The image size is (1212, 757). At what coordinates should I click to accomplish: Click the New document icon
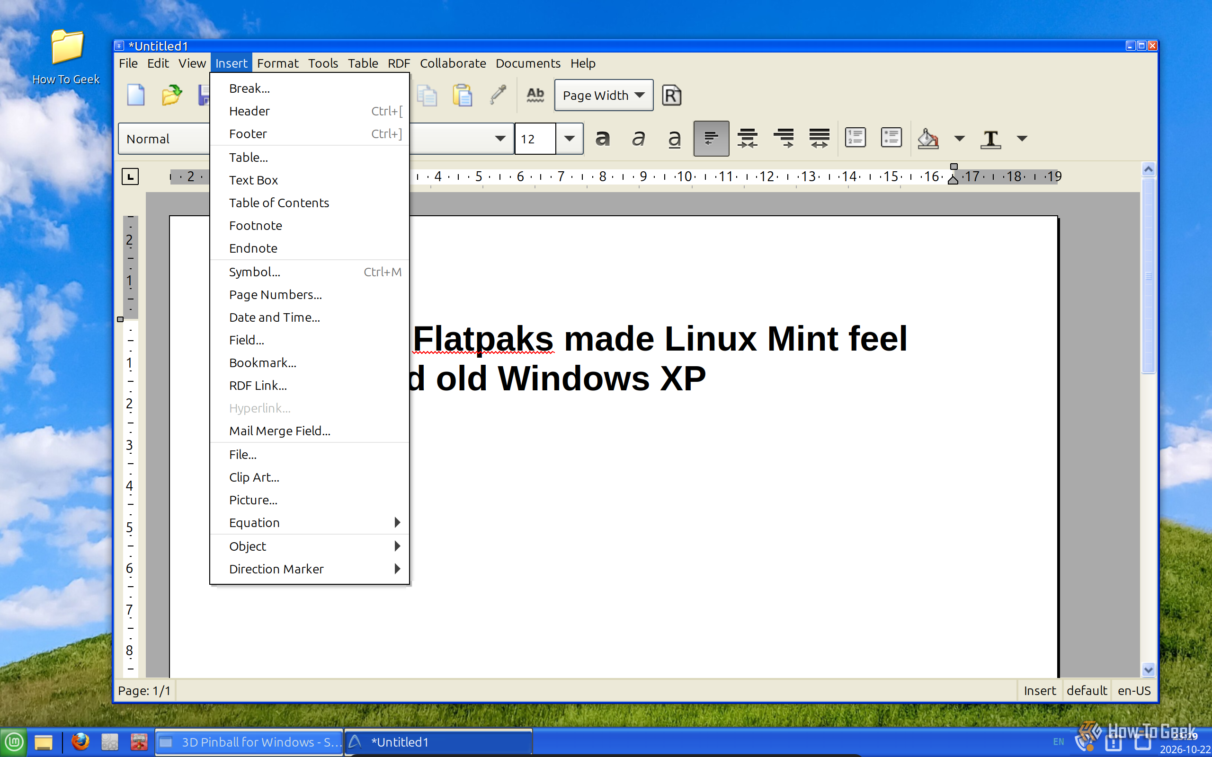click(136, 95)
